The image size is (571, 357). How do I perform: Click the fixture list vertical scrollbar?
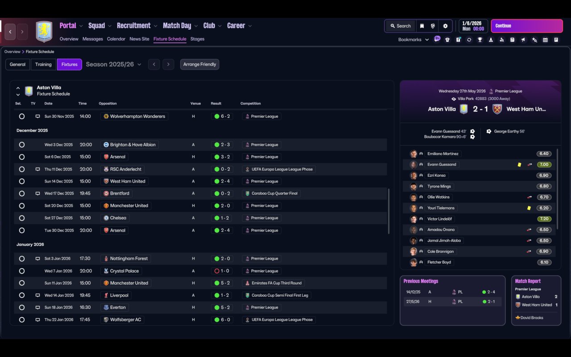pos(389,211)
